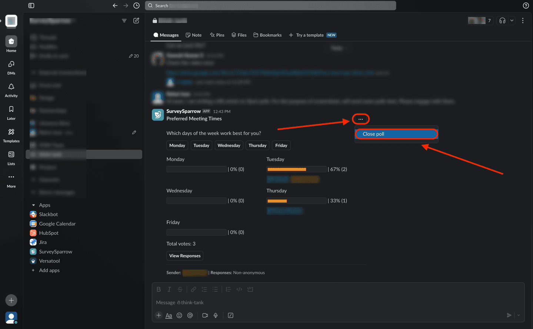Toggle the sidebar panel icon
Image resolution: width=533 pixels, height=329 pixels.
tap(31, 6)
